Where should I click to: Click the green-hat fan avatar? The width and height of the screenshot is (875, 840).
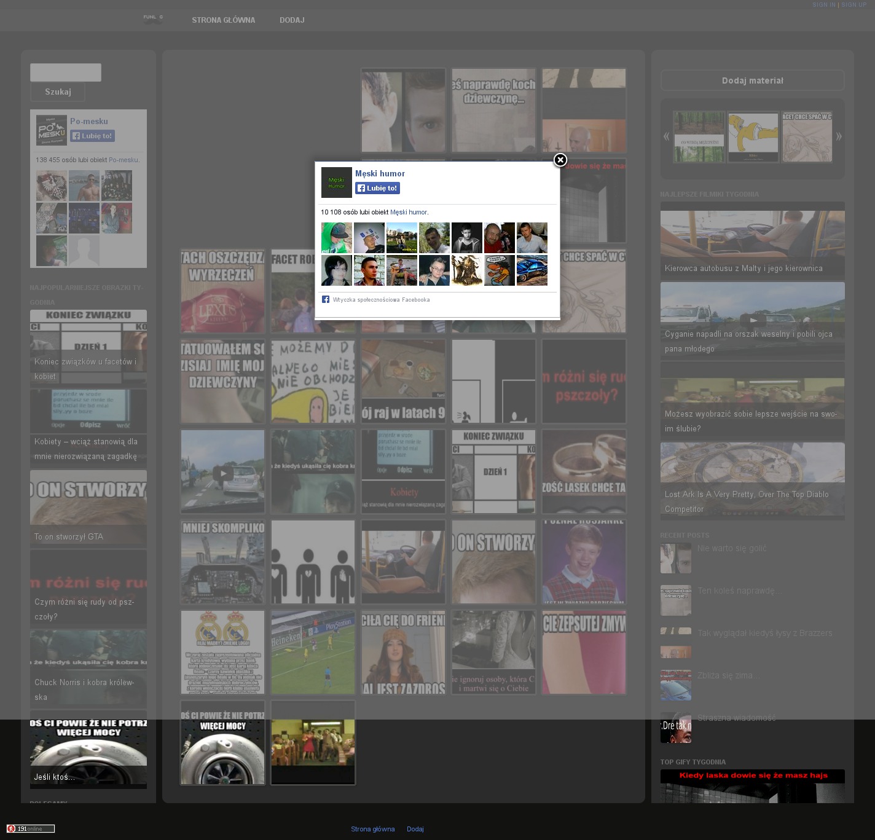(336, 238)
